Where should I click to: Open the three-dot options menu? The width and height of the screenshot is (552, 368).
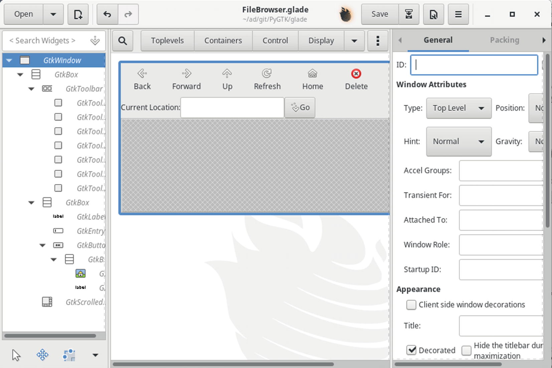tap(378, 41)
